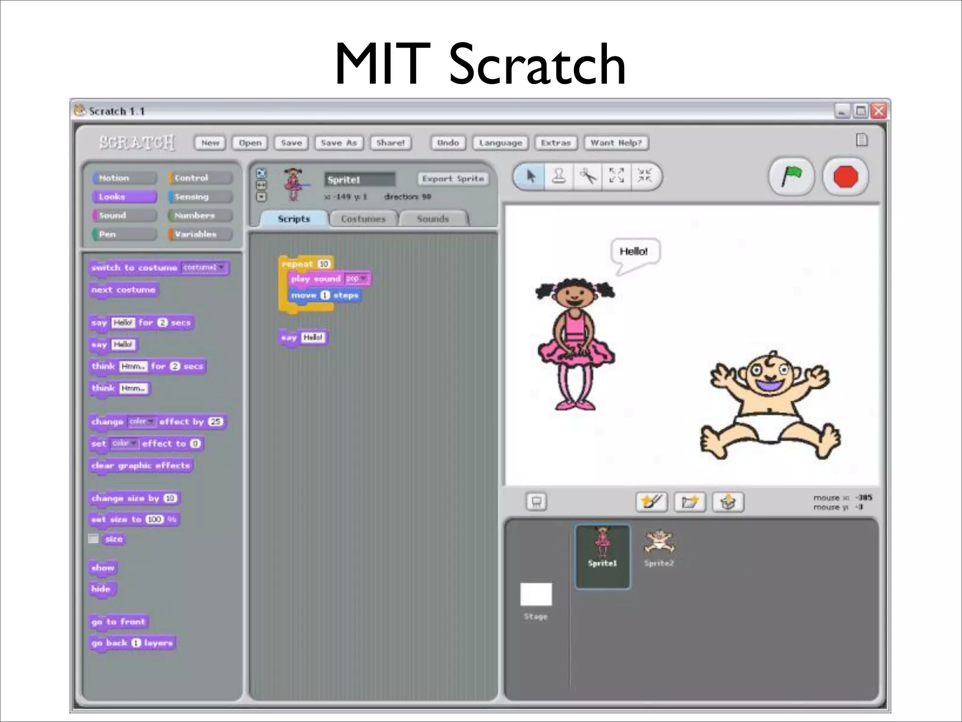Select the stamp duplicate tool
Screen dimensions: 962x722
click(559, 176)
